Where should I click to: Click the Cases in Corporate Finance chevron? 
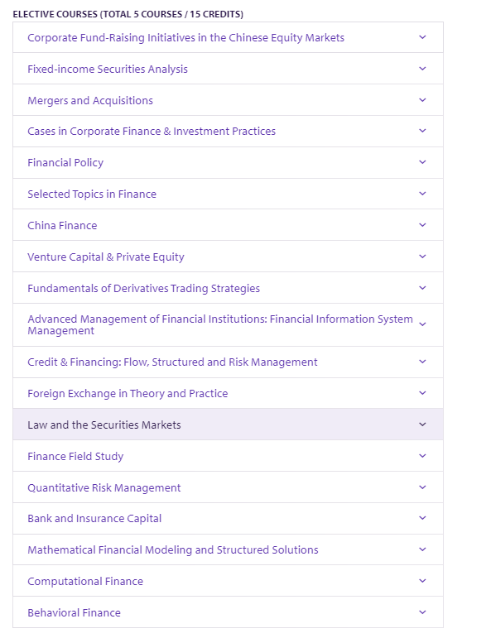[422, 131]
